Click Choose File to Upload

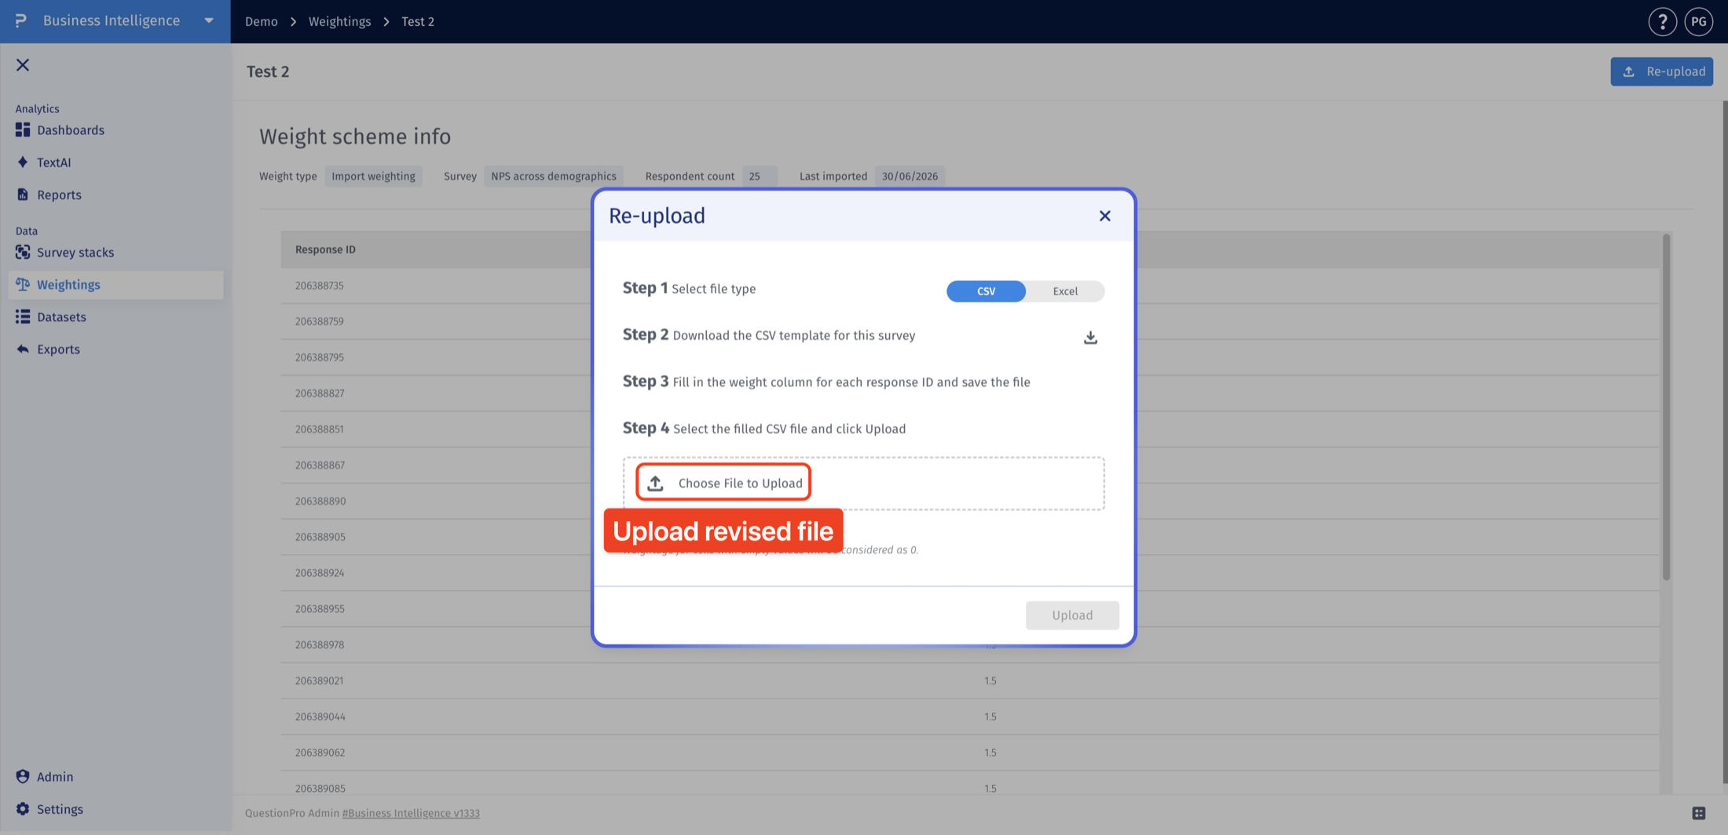pyautogui.click(x=723, y=483)
